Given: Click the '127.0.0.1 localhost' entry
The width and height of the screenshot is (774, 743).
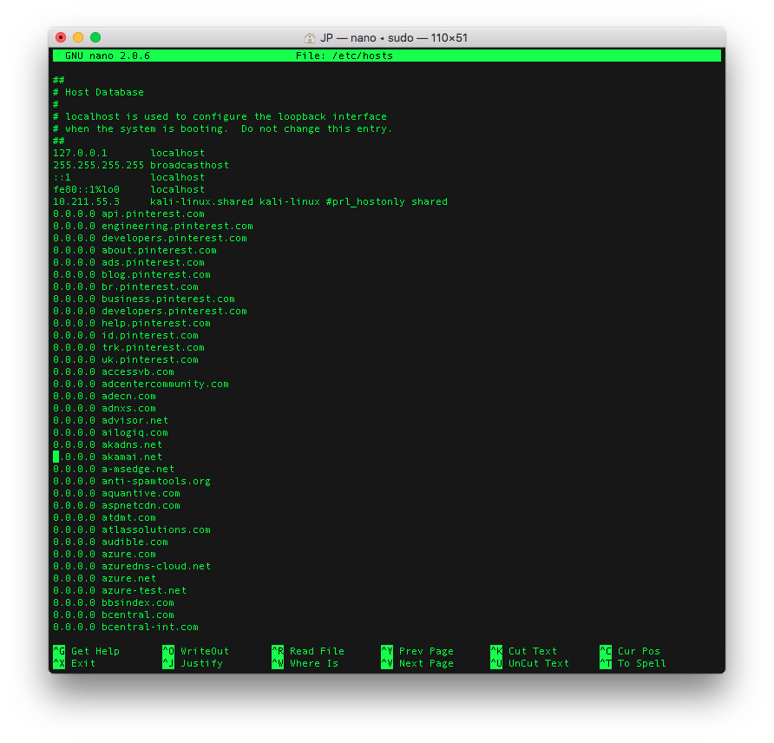Looking at the screenshot, I should [128, 153].
